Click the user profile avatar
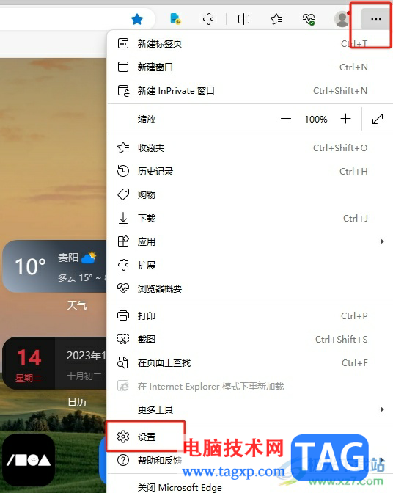 pos(342,19)
